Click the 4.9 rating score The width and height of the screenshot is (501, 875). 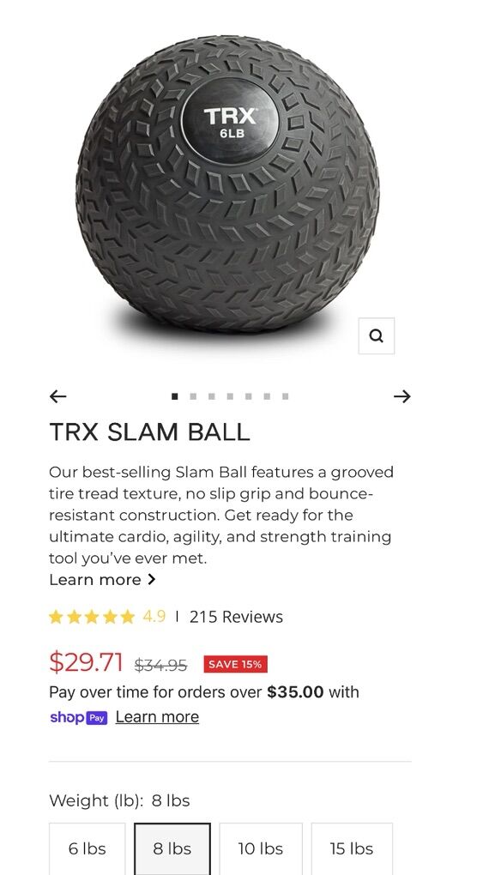[x=154, y=617]
